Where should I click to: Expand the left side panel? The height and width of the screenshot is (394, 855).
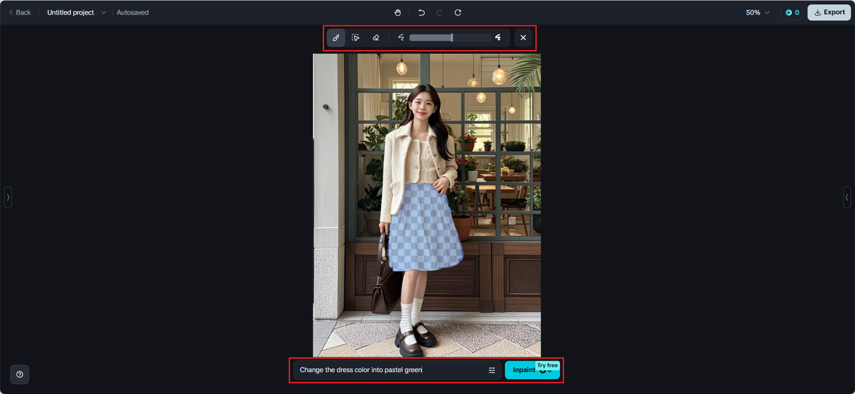(x=8, y=197)
